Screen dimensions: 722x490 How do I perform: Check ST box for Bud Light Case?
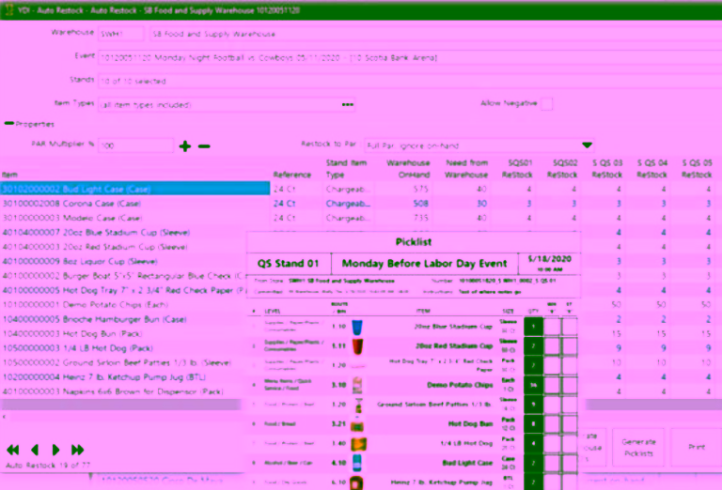point(569,463)
